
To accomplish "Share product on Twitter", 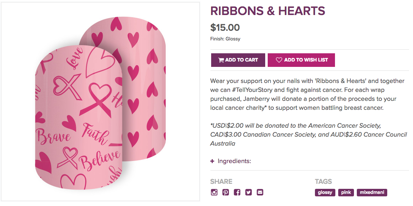I will pyautogui.click(x=248, y=192).
